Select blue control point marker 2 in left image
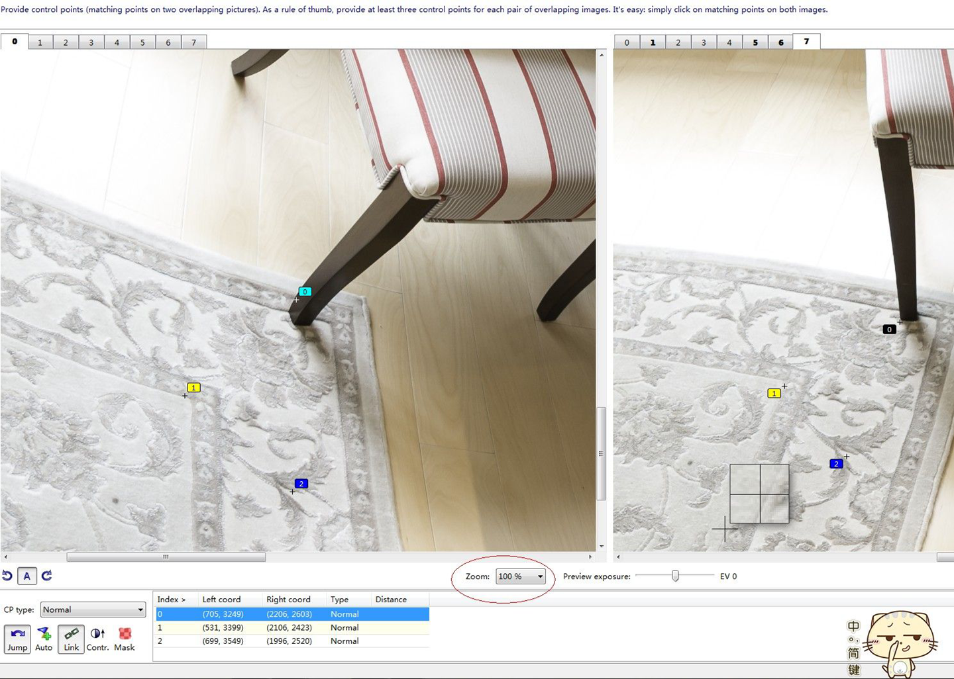The width and height of the screenshot is (954, 679). click(301, 484)
